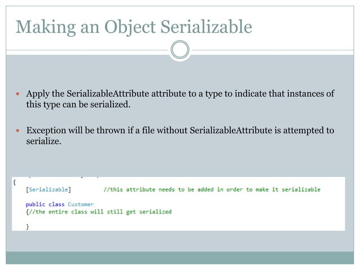Click the 'class' keyword in the code

(56, 204)
